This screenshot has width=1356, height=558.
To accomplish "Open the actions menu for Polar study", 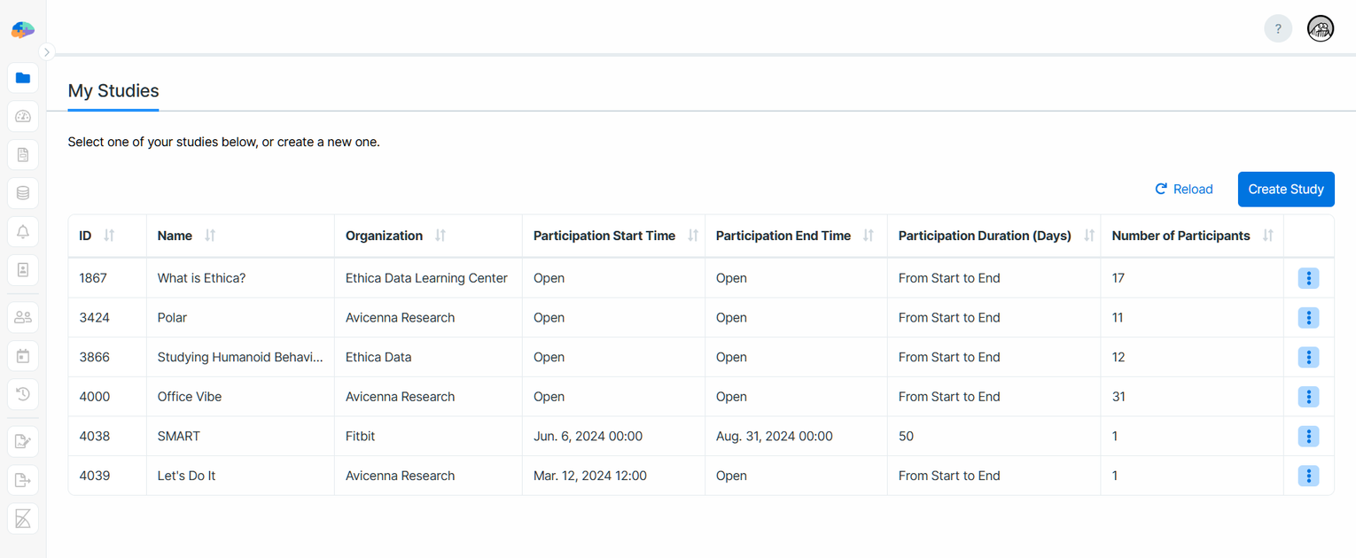I will pos(1308,317).
